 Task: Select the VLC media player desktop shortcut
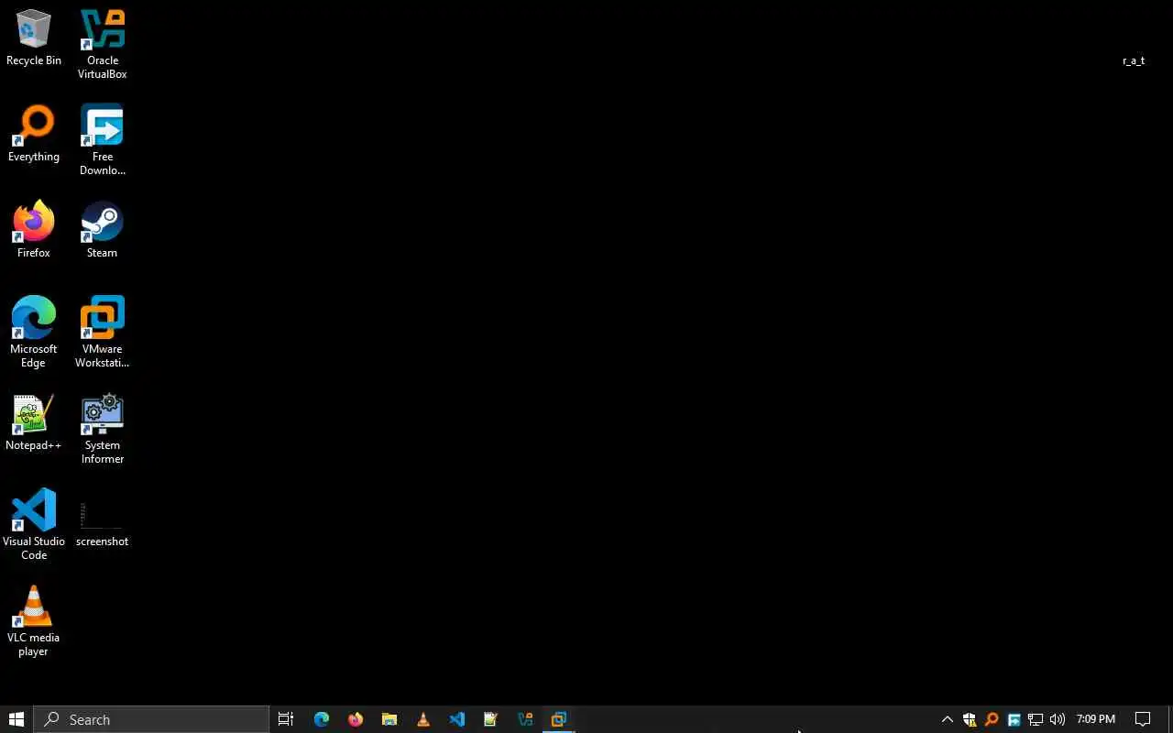click(x=34, y=622)
